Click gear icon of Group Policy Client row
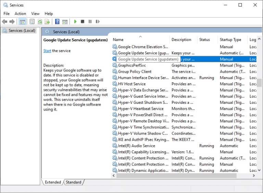Viewport: 263px width, 193px height. pos(115,71)
